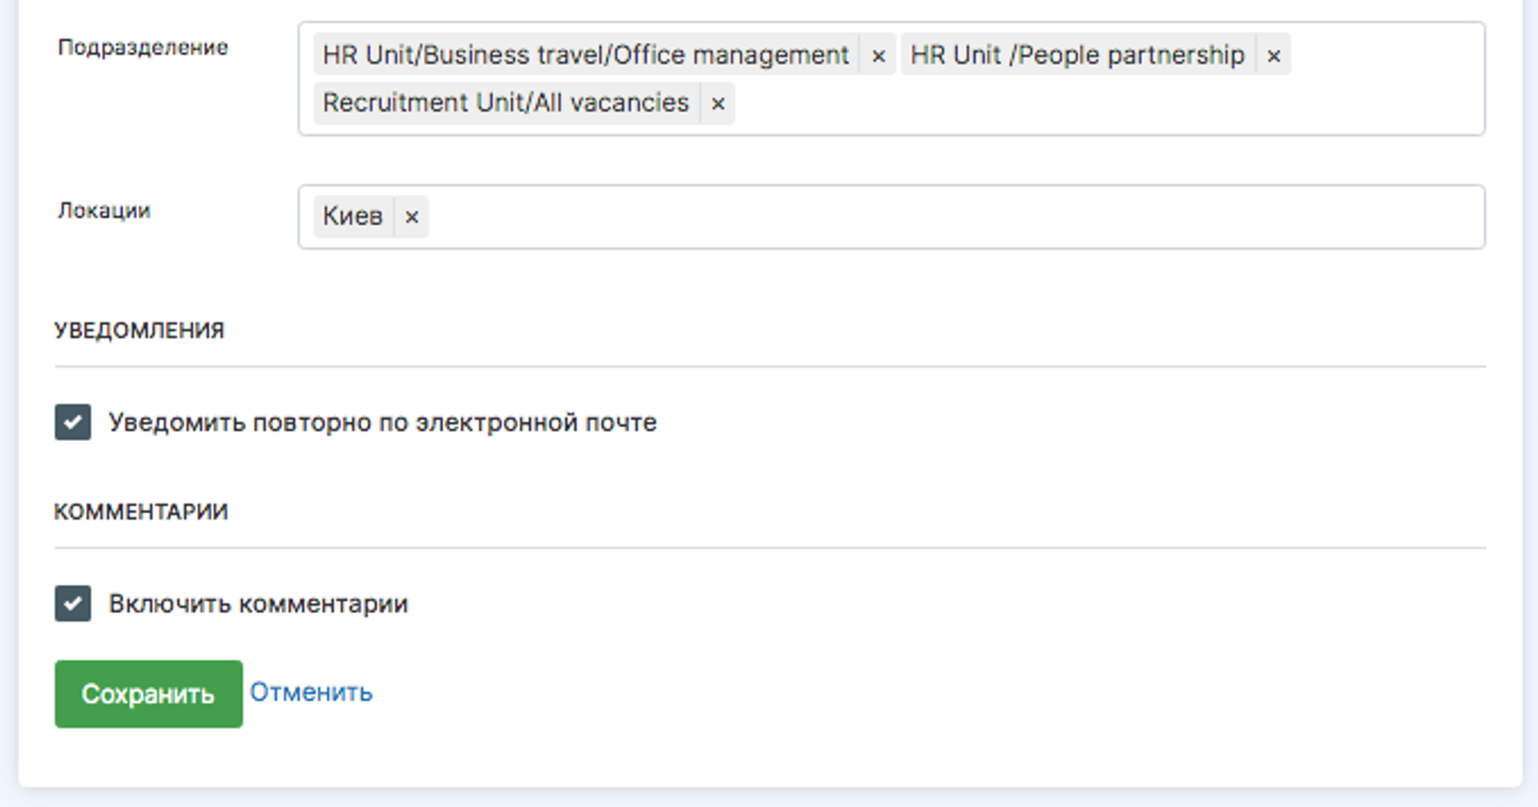The image size is (1538, 807).
Task: Remove the Киев location tag
Action: coord(412,217)
